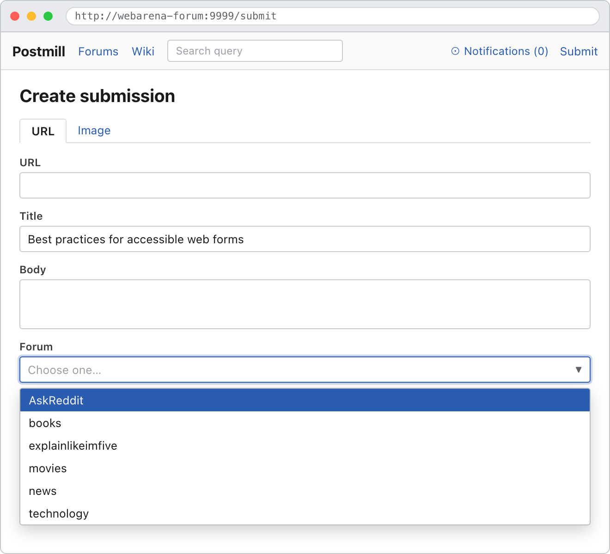
Task: Select AskReddit from forum list
Action: [305, 400]
